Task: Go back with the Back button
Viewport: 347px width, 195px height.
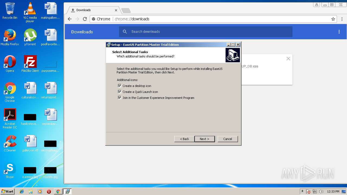Action: pyautogui.click(x=184, y=139)
